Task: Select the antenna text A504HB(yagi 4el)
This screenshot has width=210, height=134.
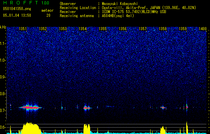Action: click(x=118, y=16)
